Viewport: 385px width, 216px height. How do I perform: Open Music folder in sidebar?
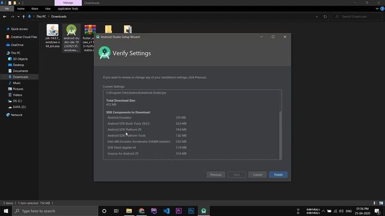click(17, 83)
